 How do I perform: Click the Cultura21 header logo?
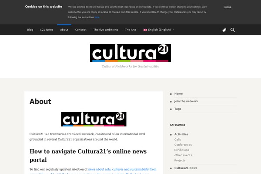click(x=130, y=53)
